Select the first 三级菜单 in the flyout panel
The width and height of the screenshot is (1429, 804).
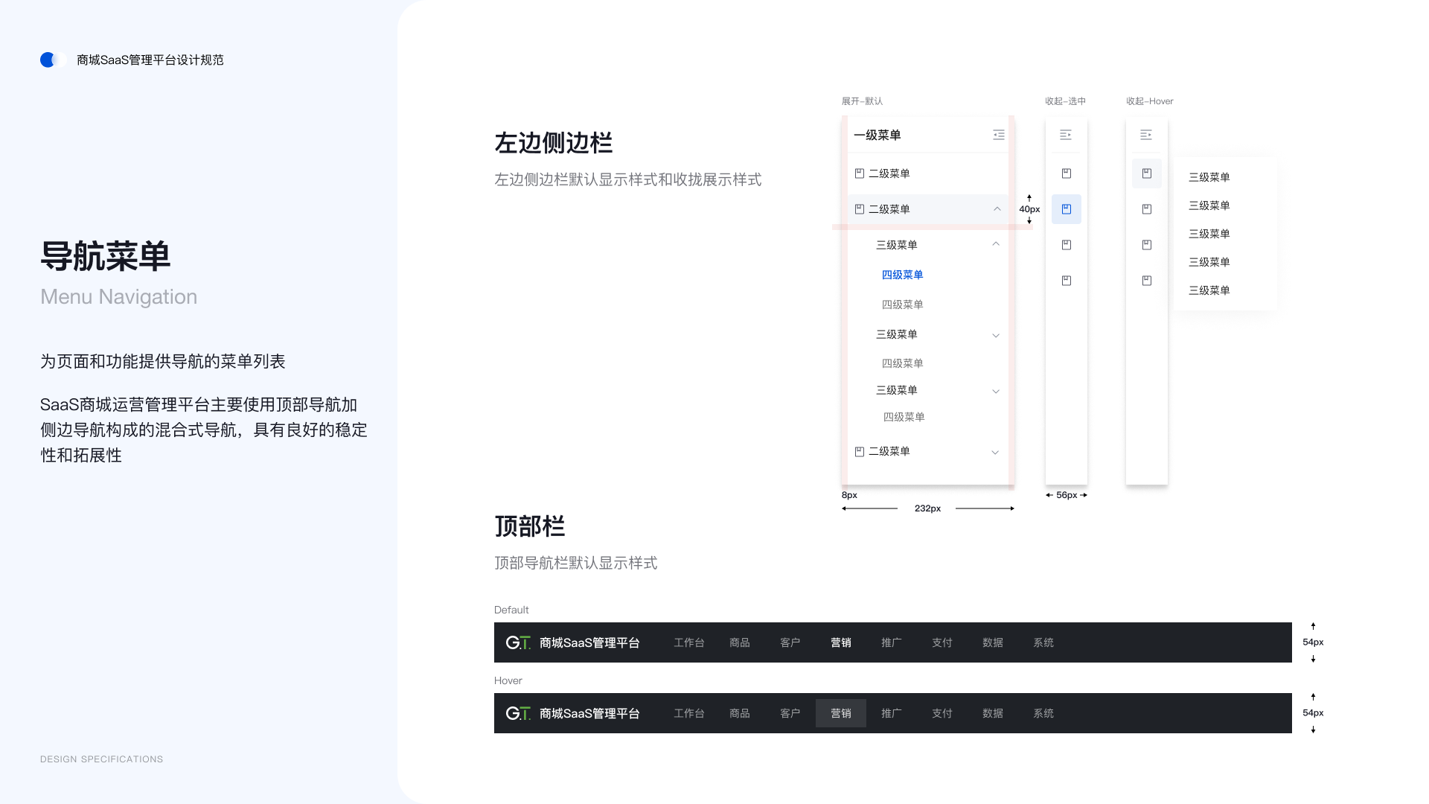(1209, 177)
